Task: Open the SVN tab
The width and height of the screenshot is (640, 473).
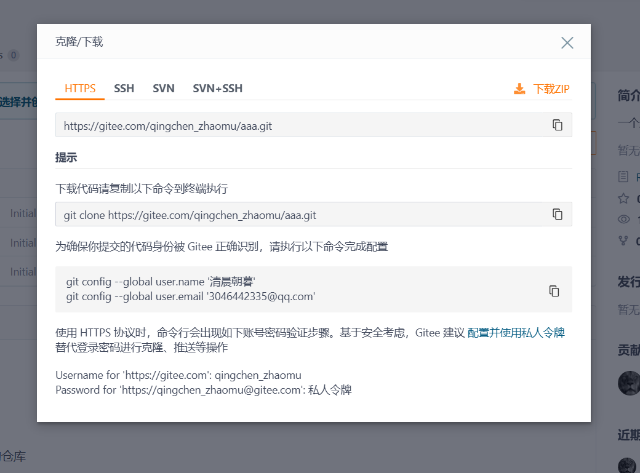Action: [x=163, y=89]
